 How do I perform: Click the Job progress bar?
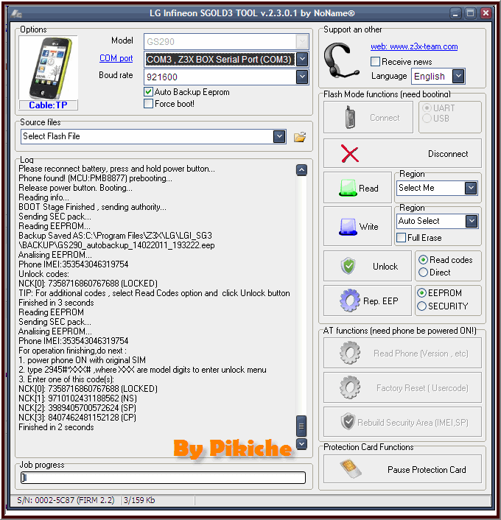[x=163, y=477]
